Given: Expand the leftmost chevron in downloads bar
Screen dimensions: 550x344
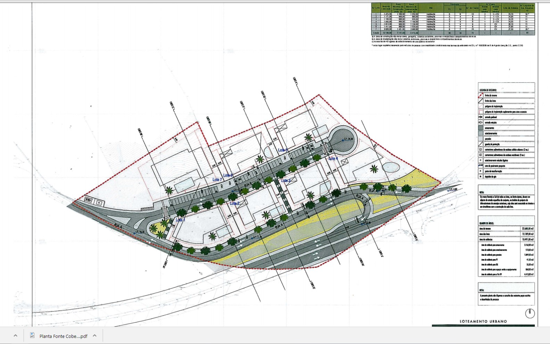Looking at the screenshot, I should [x=15, y=336].
